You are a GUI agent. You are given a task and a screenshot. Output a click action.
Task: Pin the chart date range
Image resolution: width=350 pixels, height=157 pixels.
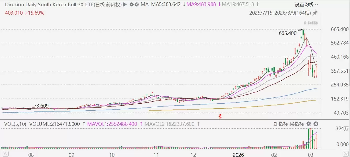pos(315,13)
